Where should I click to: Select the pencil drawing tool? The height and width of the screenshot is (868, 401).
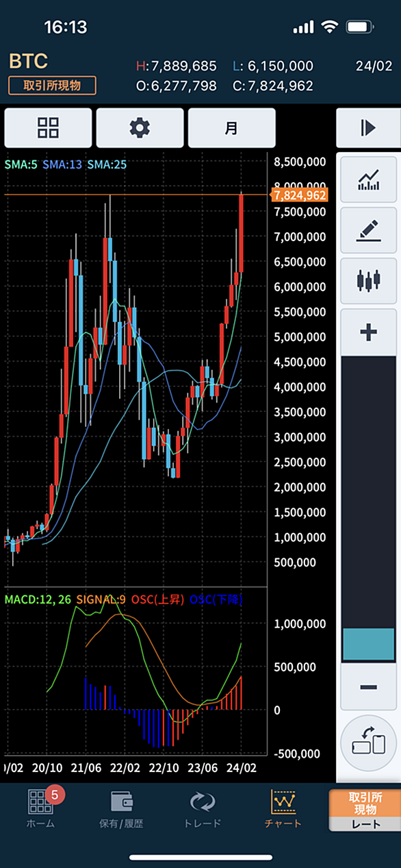[368, 230]
